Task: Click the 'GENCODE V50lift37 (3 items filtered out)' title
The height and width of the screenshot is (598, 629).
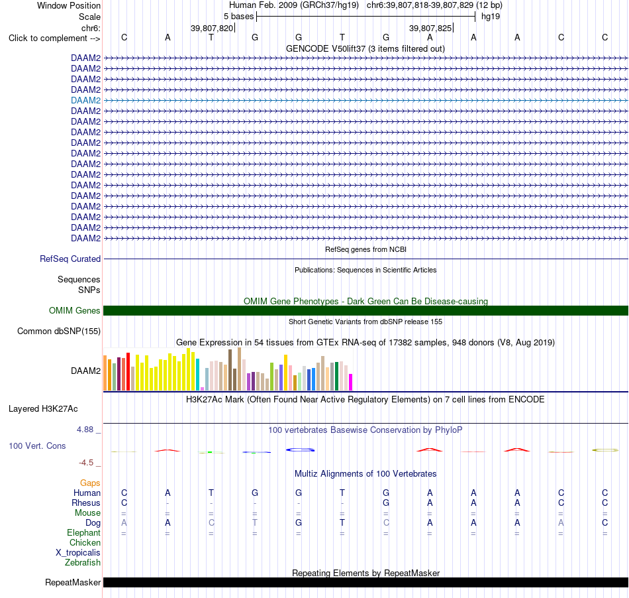Action: [x=365, y=48]
